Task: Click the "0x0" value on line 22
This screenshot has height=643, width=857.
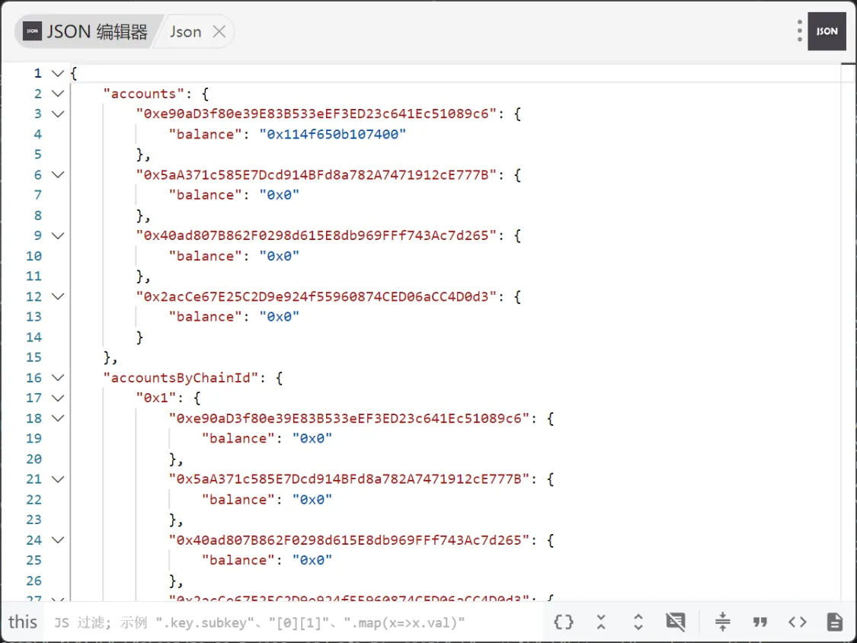Action: click(312, 500)
